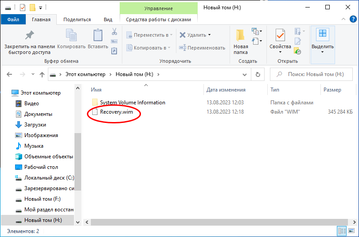Click the Forward navigation arrow
Image resolution: width=359 pixels, height=237 pixels.
[22, 74]
